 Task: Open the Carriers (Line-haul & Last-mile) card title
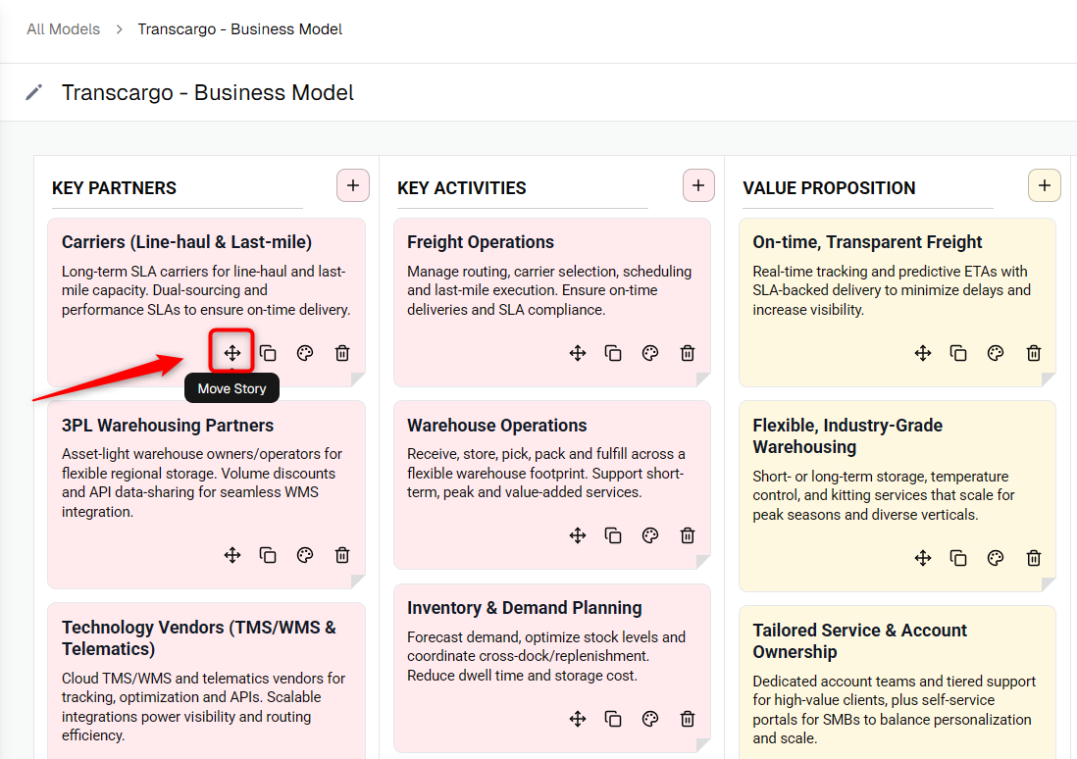186,242
